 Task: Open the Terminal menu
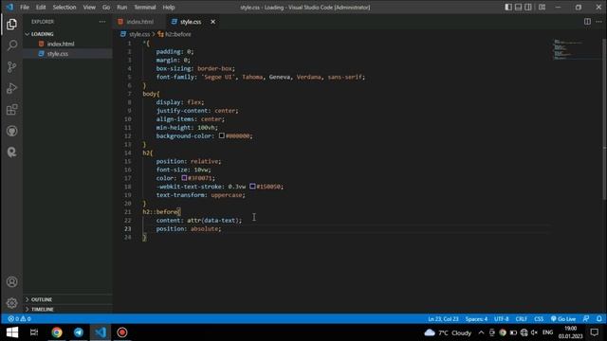point(145,7)
